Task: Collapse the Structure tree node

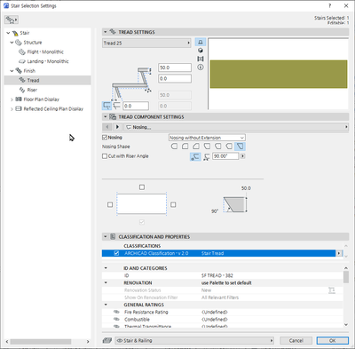Action: coord(12,43)
